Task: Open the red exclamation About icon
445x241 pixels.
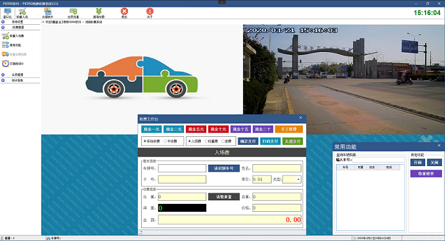Action: pos(150,11)
